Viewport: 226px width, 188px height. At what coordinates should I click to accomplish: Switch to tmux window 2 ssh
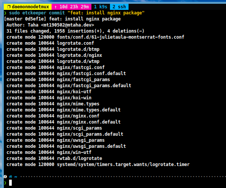pos(119,7)
